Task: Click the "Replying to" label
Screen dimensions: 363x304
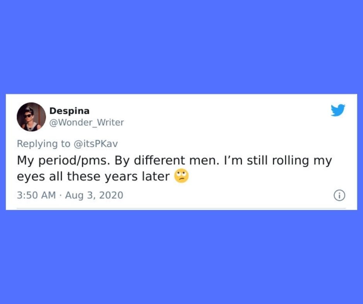Action: point(44,144)
